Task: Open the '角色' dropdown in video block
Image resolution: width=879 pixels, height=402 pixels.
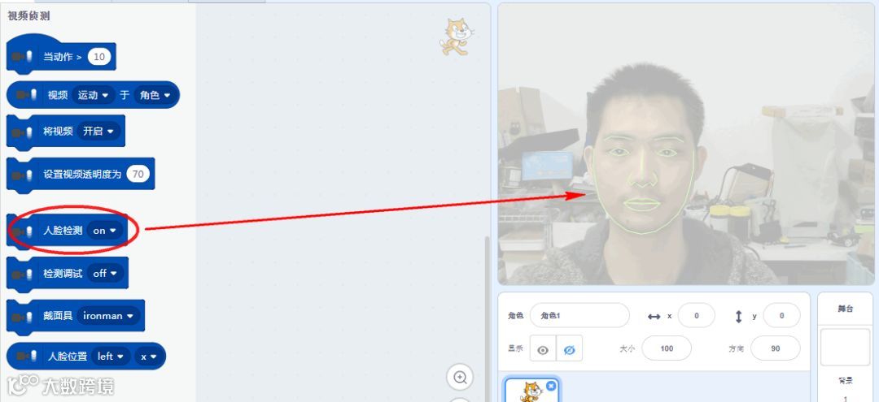Action: [x=154, y=95]
